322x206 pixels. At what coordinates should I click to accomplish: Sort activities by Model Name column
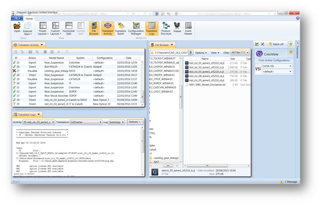(56, 58)
